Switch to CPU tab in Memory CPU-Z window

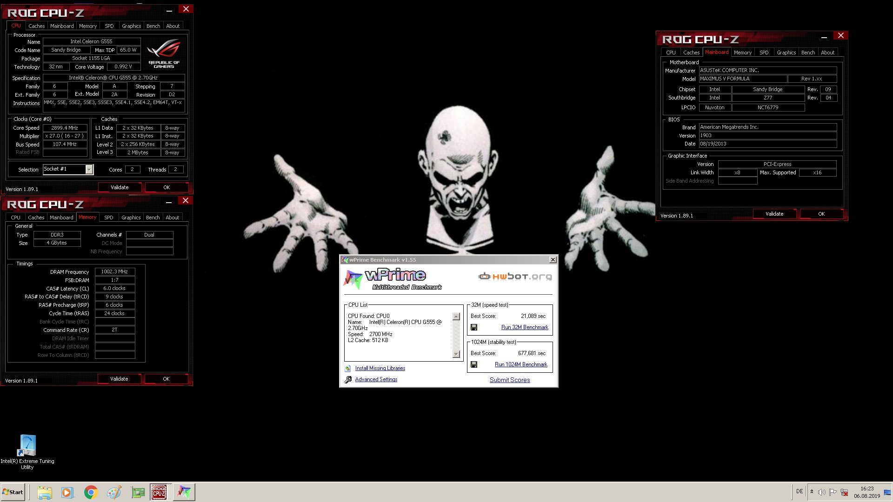tap(15, 218)
